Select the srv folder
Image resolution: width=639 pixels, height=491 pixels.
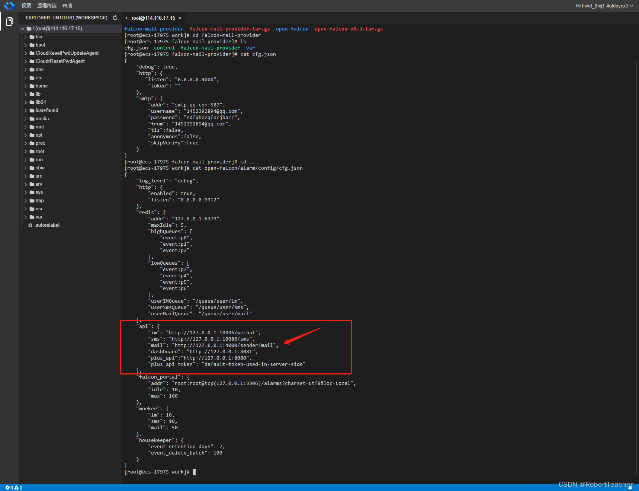tap(70, 184)
